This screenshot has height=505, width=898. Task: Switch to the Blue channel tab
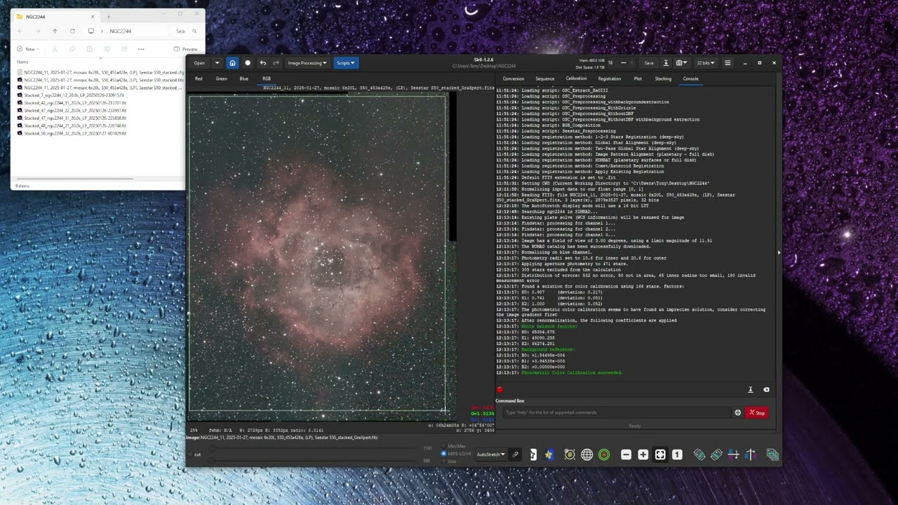(243, 79)
